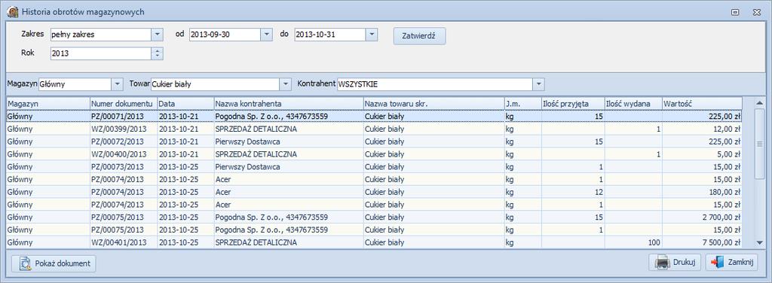Expand the Kontrahent dropdown
772x283 pixels.
coord(539,84)
